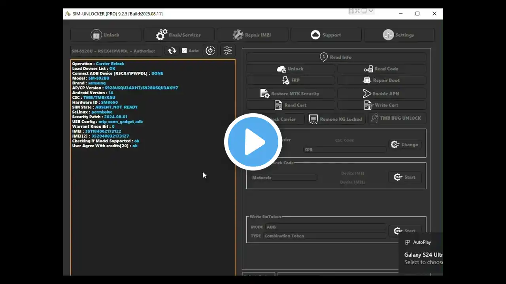Viewport: 506px width, 284px height.
Task: Open the Combination Token type dropdown
Action: pyautogui.click(x=324, y=236)
